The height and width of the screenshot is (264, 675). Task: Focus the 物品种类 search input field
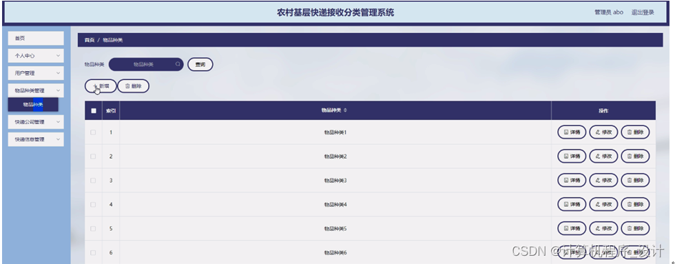click(146, 64)
